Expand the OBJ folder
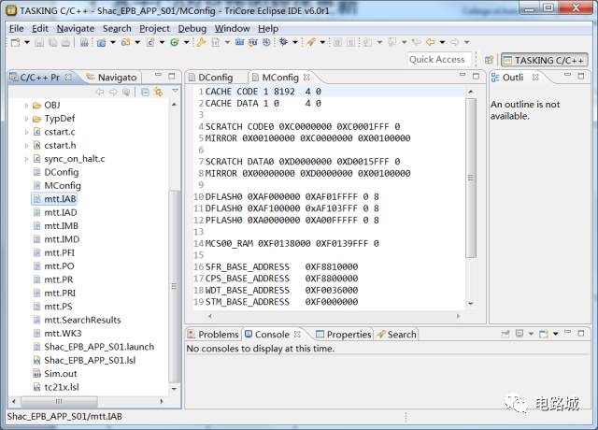 [26, 106]
